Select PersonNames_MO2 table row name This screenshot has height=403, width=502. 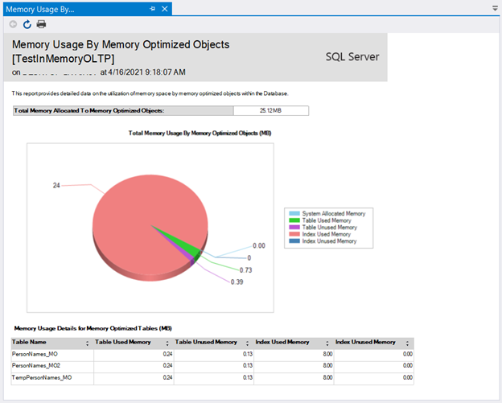tap(36, 365)
